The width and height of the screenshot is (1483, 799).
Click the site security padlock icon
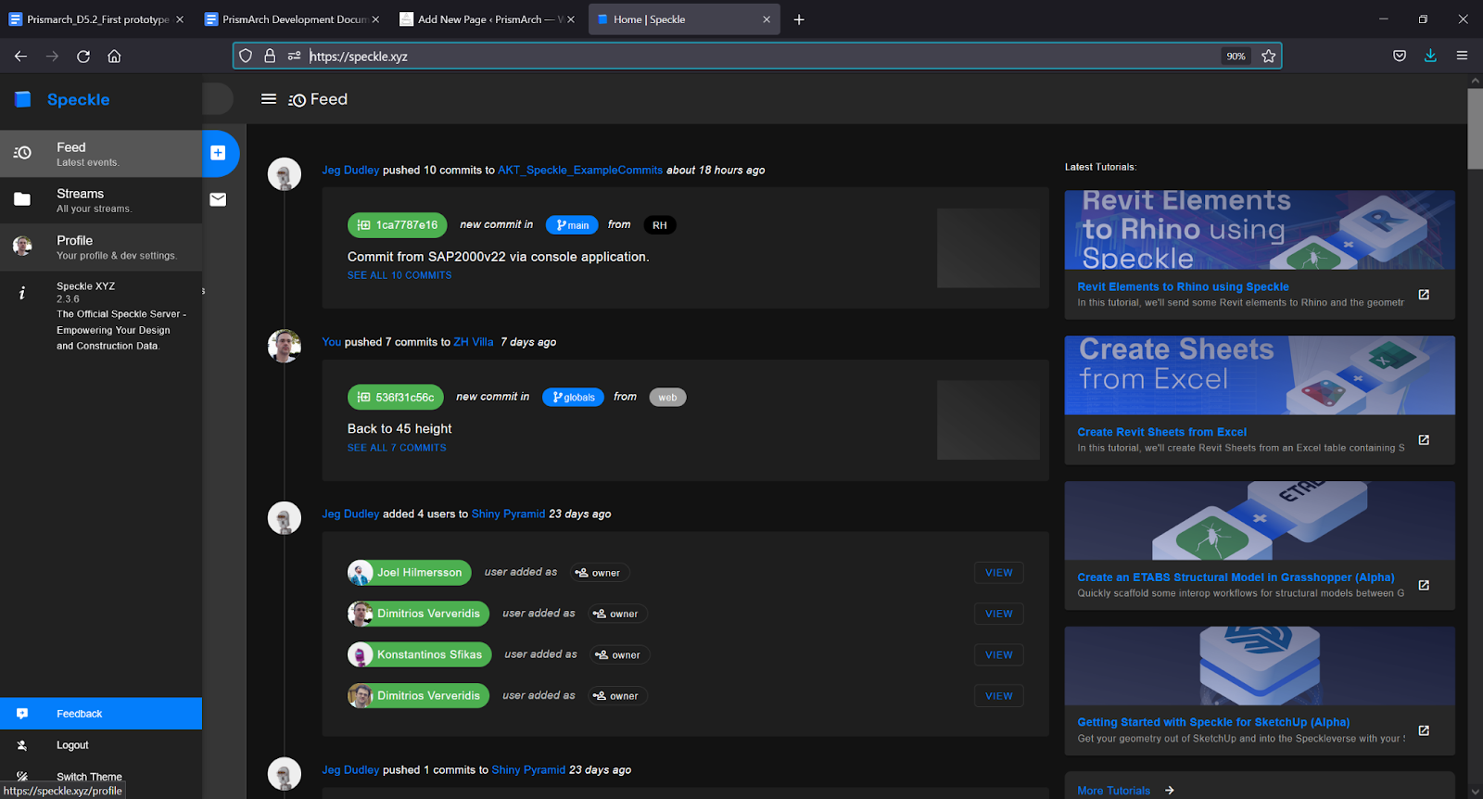[270, 57]
